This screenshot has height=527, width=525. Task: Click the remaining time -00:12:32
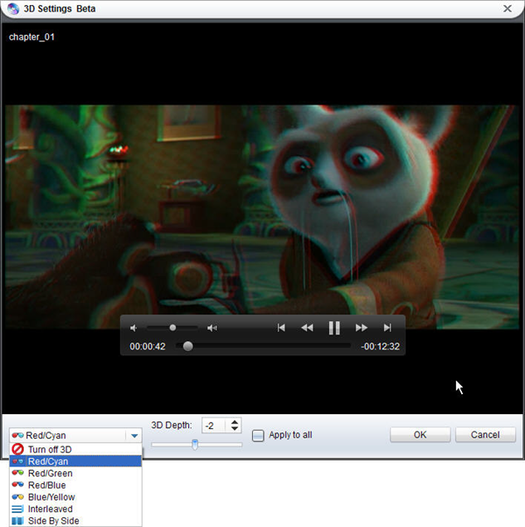(381, 347)
